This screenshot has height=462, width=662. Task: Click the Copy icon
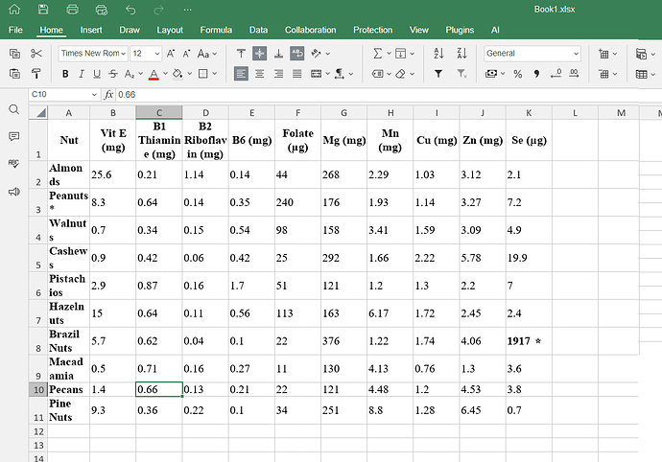click(x=14, y=54)
